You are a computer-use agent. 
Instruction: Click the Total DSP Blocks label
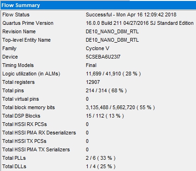tap(21, 116)
